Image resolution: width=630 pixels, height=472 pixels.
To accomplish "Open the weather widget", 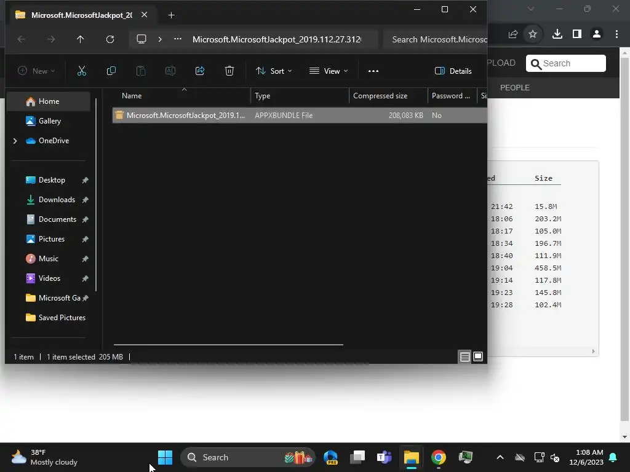I will click(44, 457).
